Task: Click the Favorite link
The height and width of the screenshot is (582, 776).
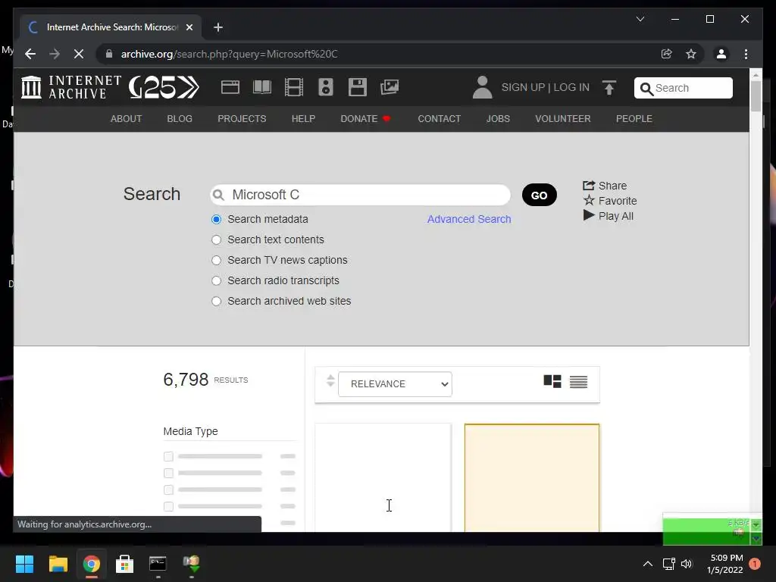Action: 610,201
